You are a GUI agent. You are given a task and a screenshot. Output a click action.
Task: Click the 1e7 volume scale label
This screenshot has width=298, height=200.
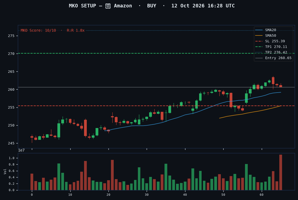(21, 150)
